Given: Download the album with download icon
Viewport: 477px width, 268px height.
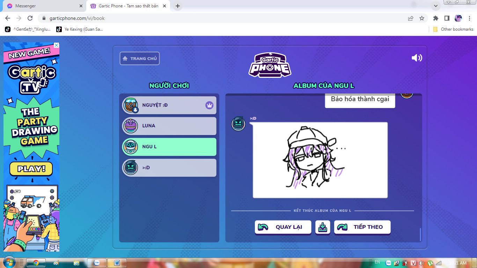Looking at the screenshot, I should 323,227.
